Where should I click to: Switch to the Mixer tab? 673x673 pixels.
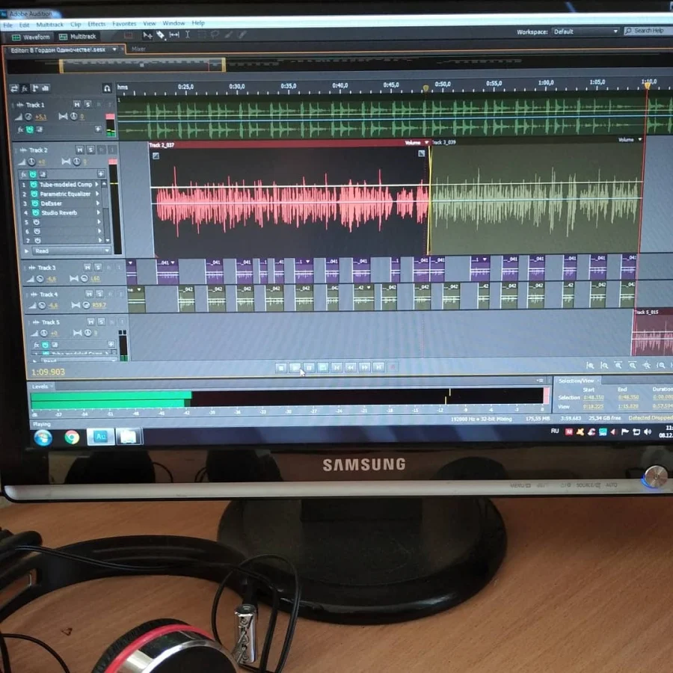point(138,49)
